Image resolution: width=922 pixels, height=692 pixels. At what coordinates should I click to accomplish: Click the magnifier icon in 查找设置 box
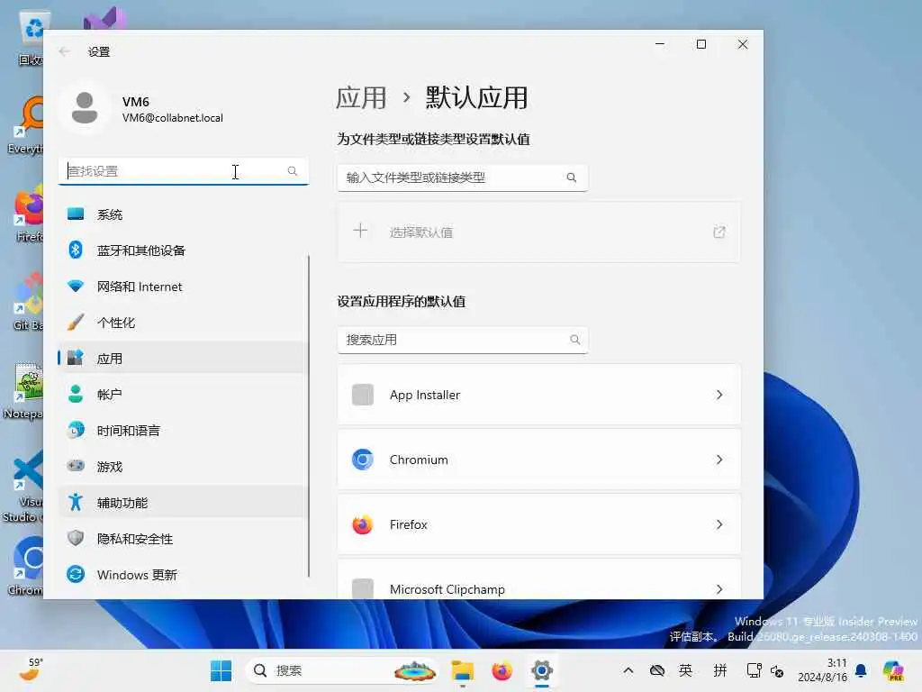click(293, 171)
